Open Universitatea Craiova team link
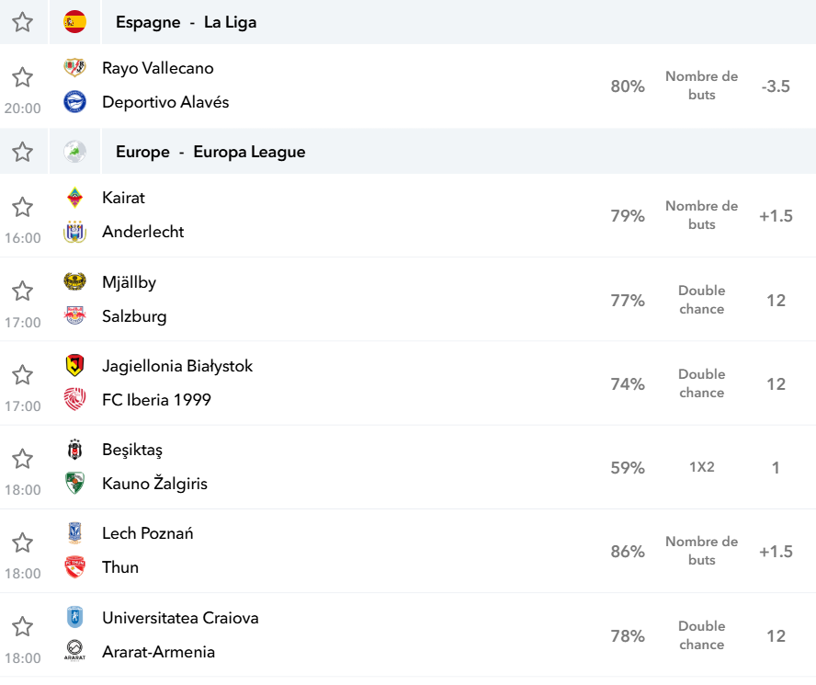816x685 pixels. click(180, 618)
